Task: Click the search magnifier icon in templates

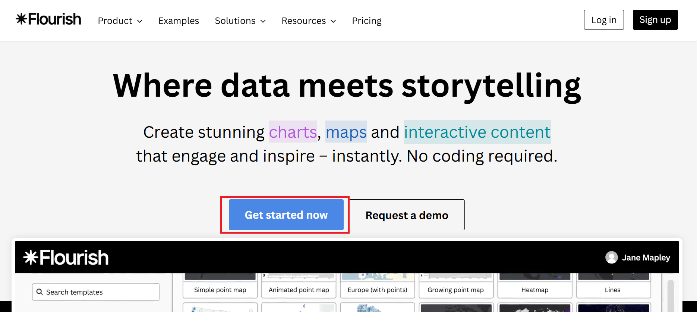Action: [x=40, y=292]
